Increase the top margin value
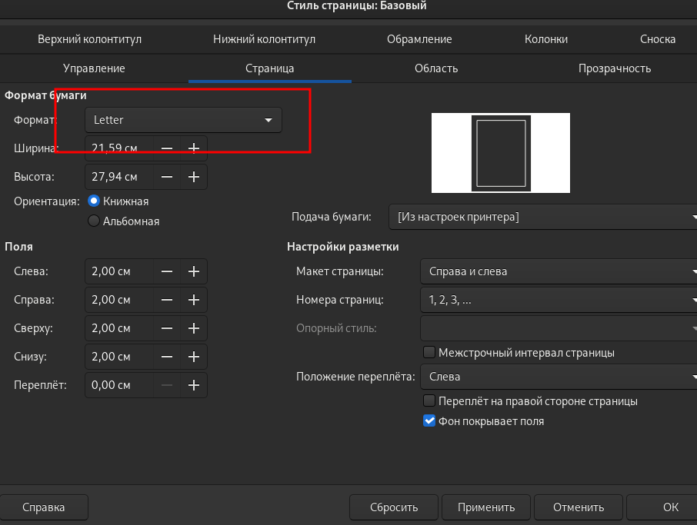Image resolution: width=697 pixels, height=525 pixels. (x=194, y=328)
